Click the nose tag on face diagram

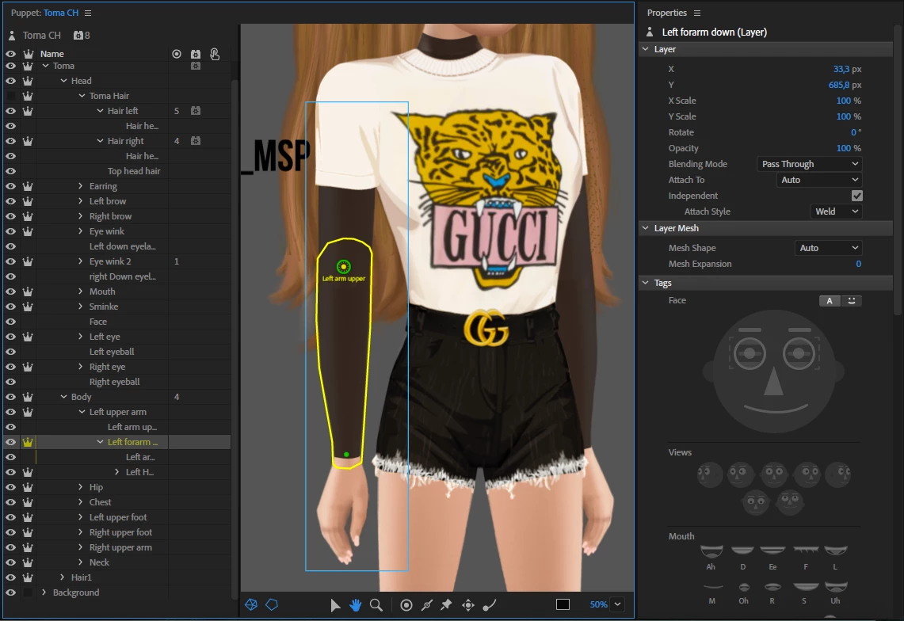coord(773,382)
